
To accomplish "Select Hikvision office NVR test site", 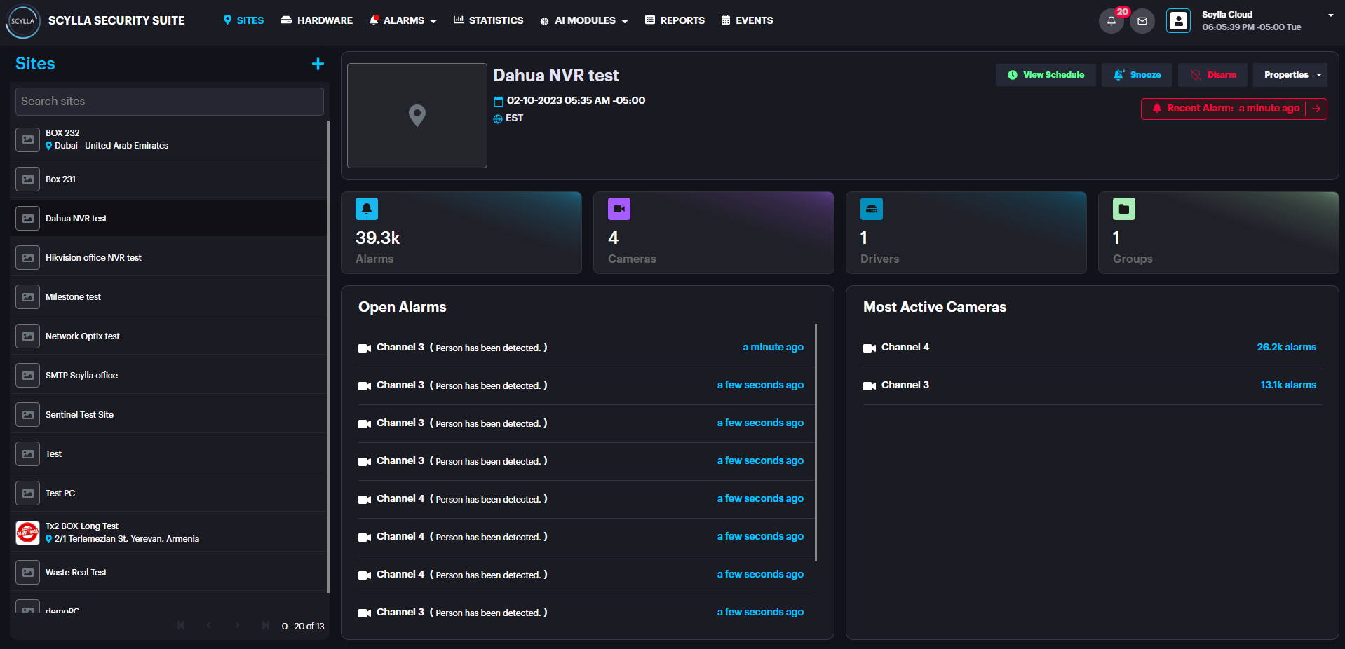I will 93,258.
